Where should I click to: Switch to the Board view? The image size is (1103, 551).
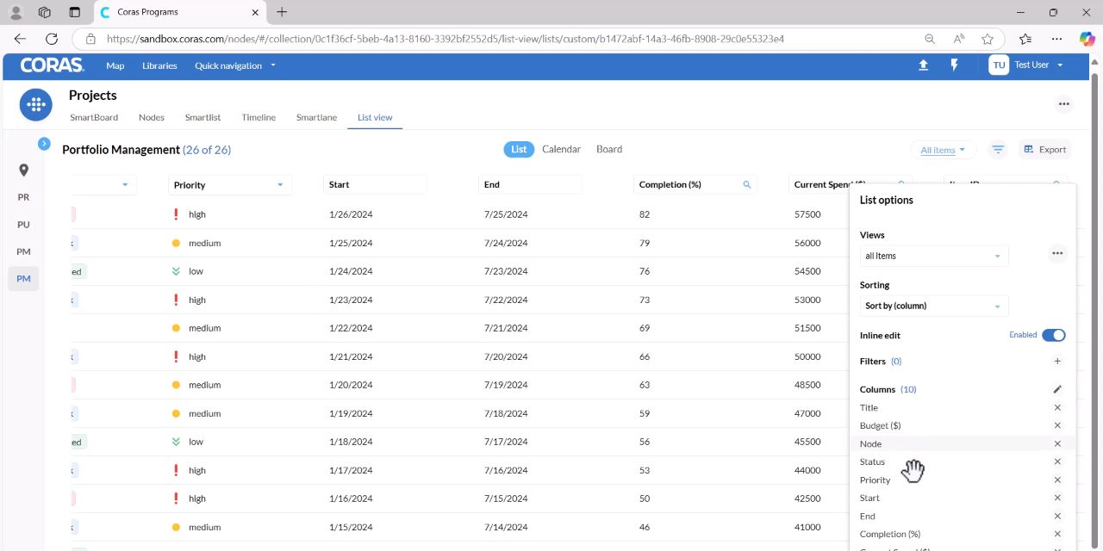(609, 149)
